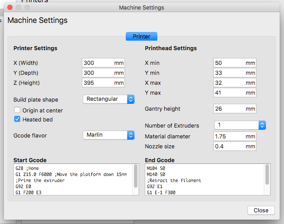Click the 'G92 E0' line in Start Gcode

click(x=23, y=186)
